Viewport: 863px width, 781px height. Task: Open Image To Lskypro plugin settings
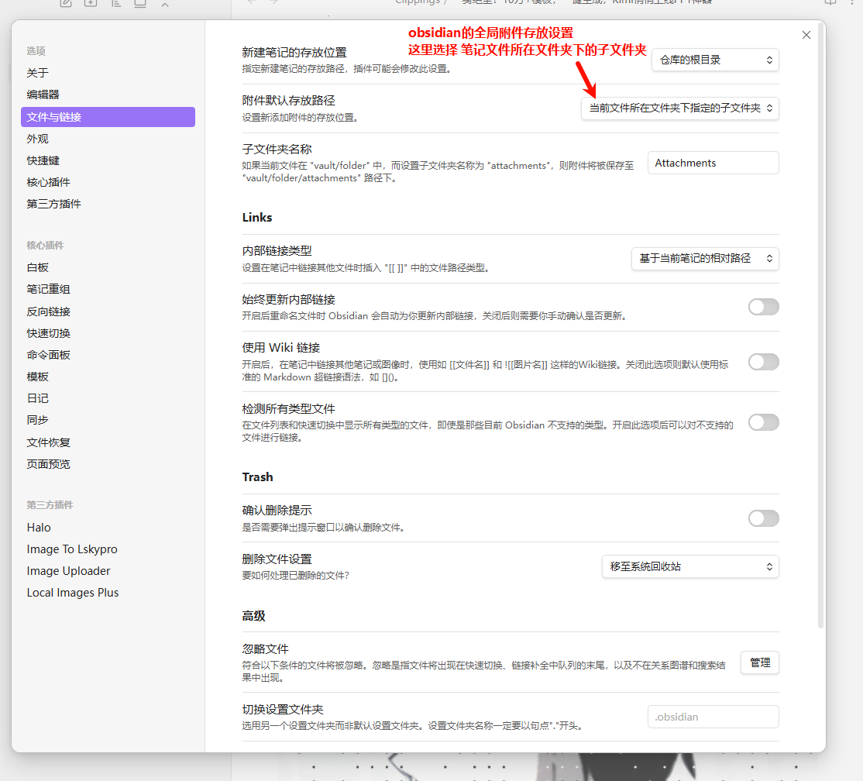(72, 549)
